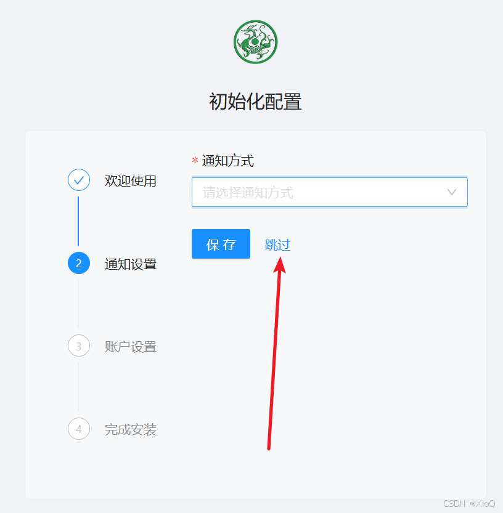Select the 通知设置 step label

(x=130, y=264)
